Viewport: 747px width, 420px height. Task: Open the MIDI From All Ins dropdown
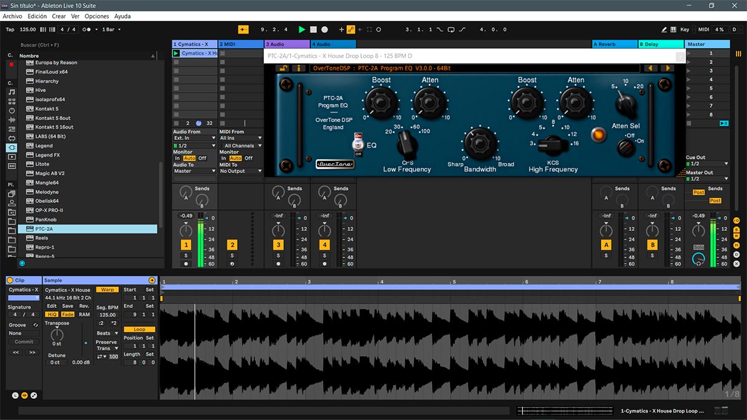coord(241,138)
